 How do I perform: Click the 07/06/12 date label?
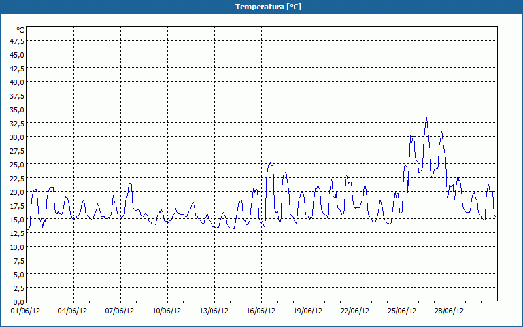click(x=120, y=311)
